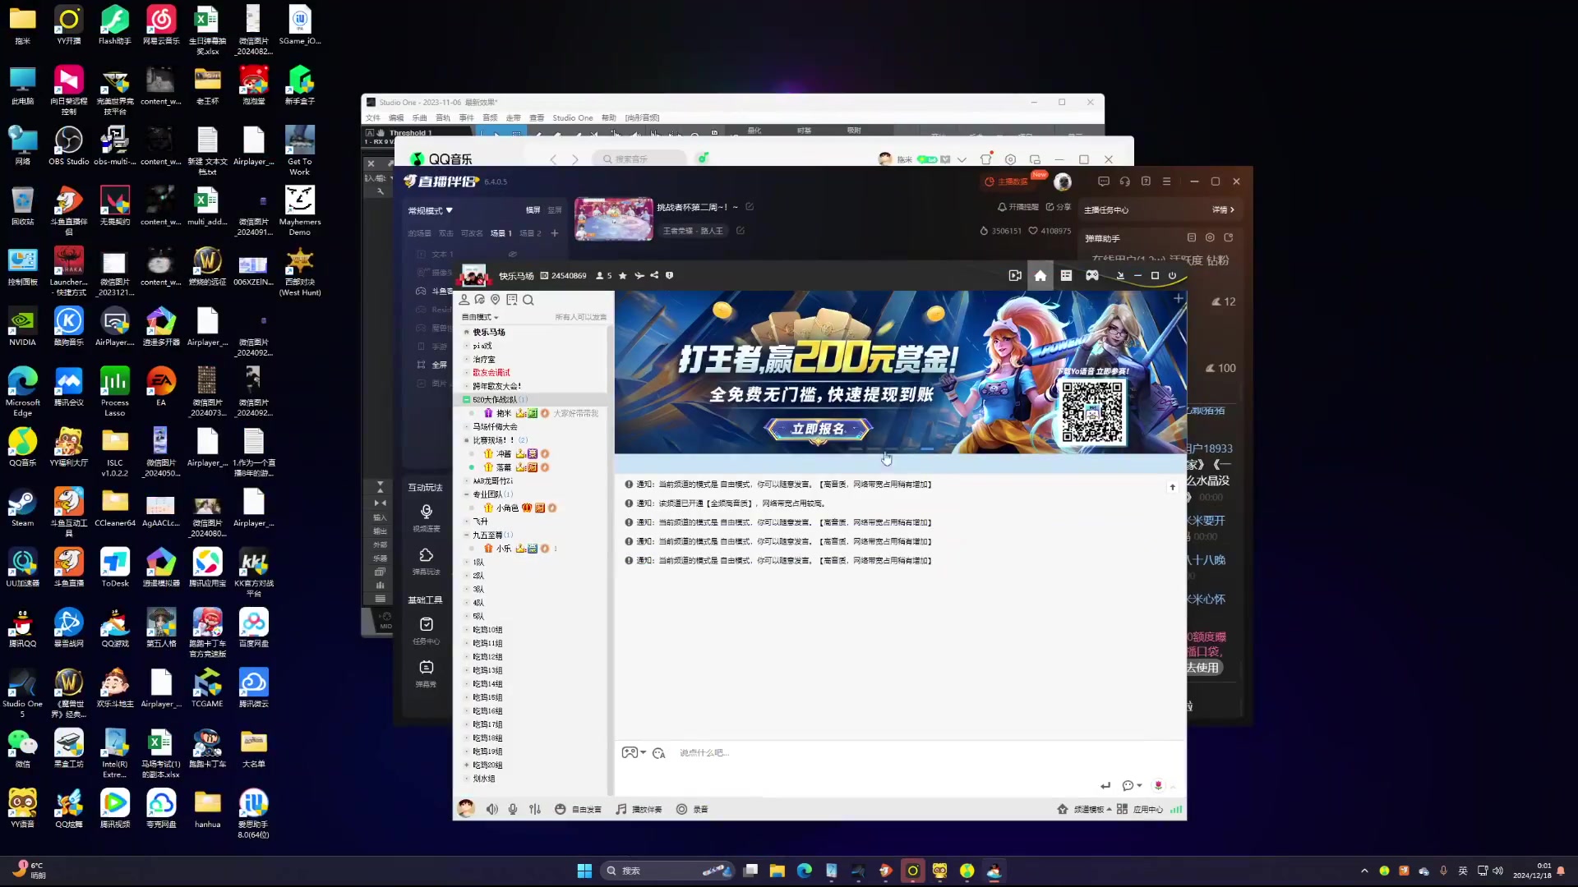
Task: Select user 小角色 in channel tree
Action: 507,508
